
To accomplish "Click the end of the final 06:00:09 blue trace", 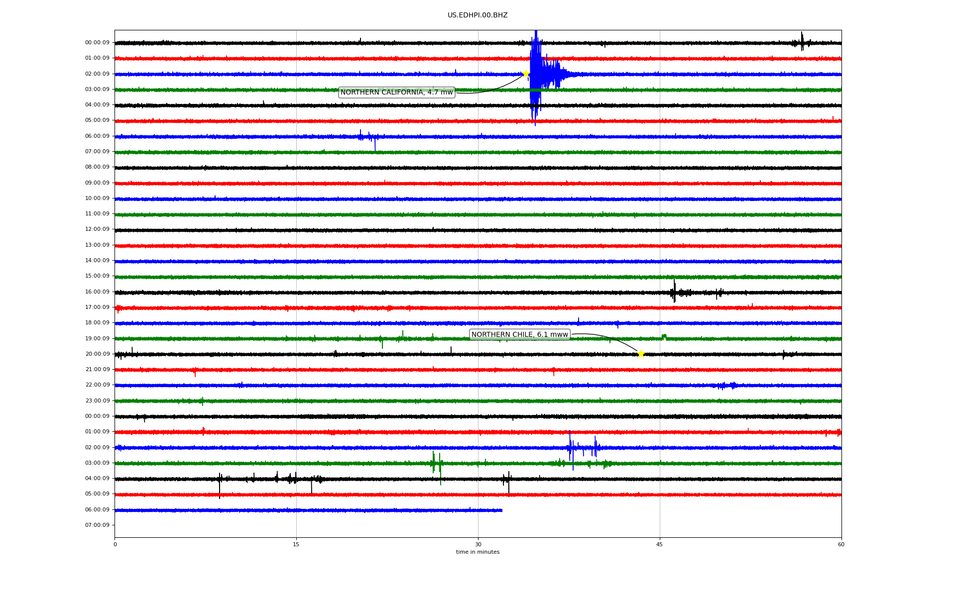I will 501,510.
